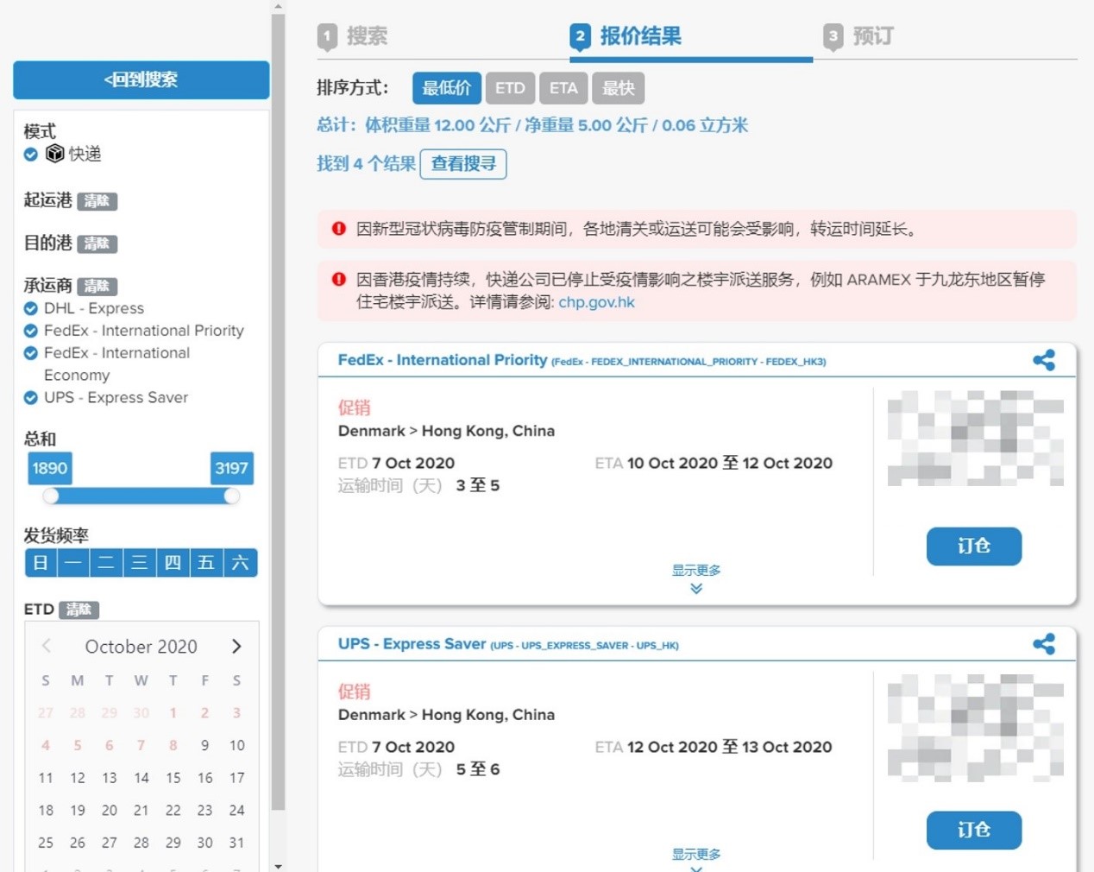This screenshot has height=872, width=1094.
Task: Clear the ETD filter
Action: point(79,610)
